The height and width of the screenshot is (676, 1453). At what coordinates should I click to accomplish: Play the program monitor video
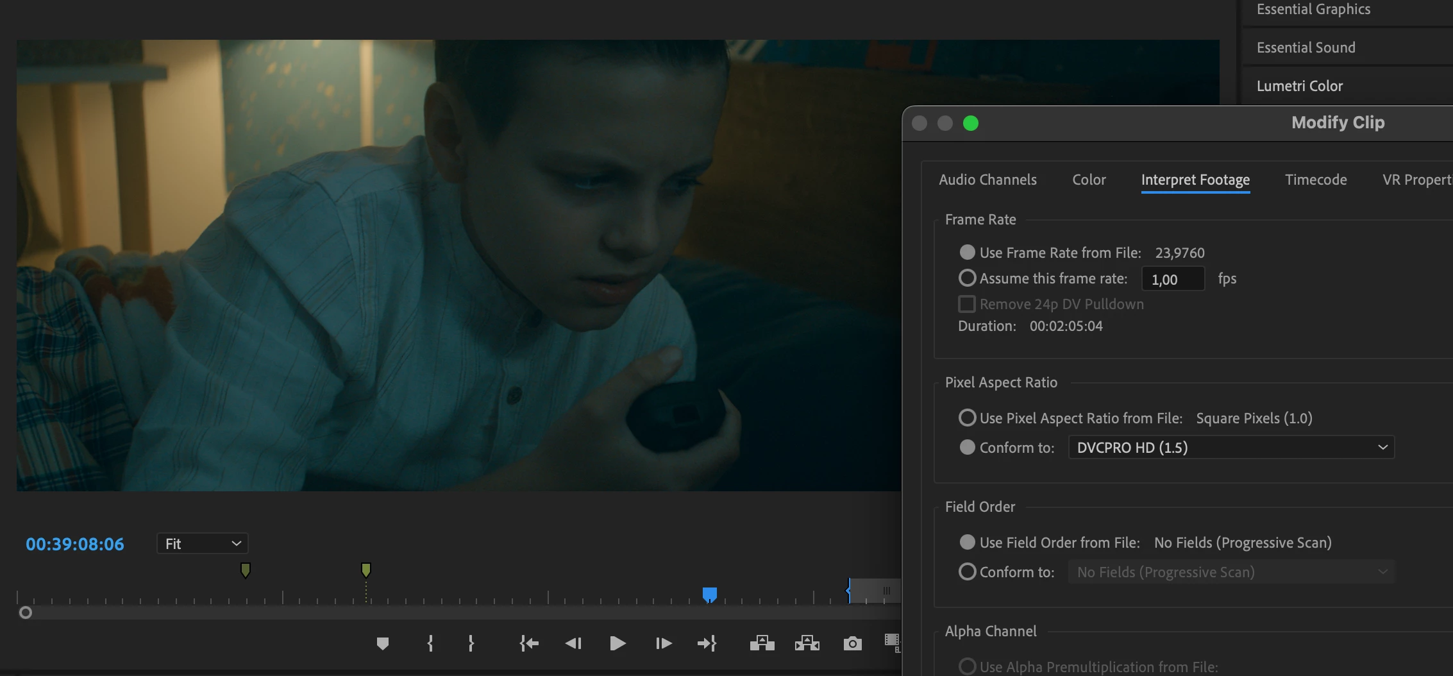pyautogui.click(x=617, y=643)
